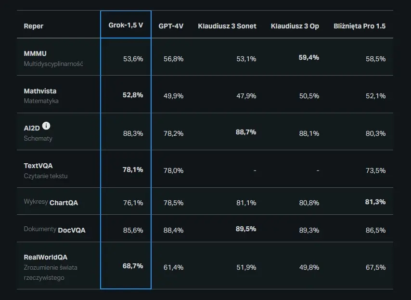Click the DocVQA benchmark label
The image size is (411, 300).
click(72, 230)
